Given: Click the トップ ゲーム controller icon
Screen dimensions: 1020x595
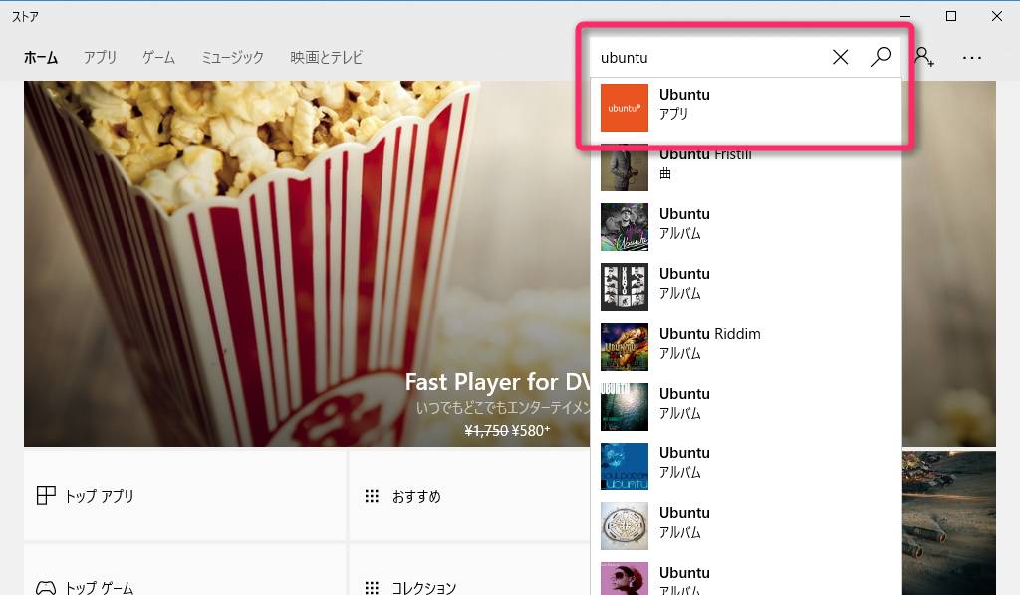Looking at the screenshot, I should [46, 588].
